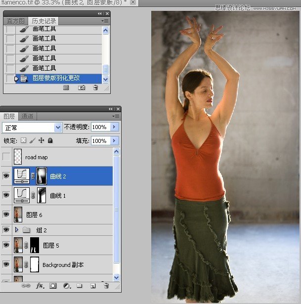The width and height of the screenshot is (301, 304).
Task: Click the Curves 2 adjustment icon thumbnail
Action: [22, 176]
